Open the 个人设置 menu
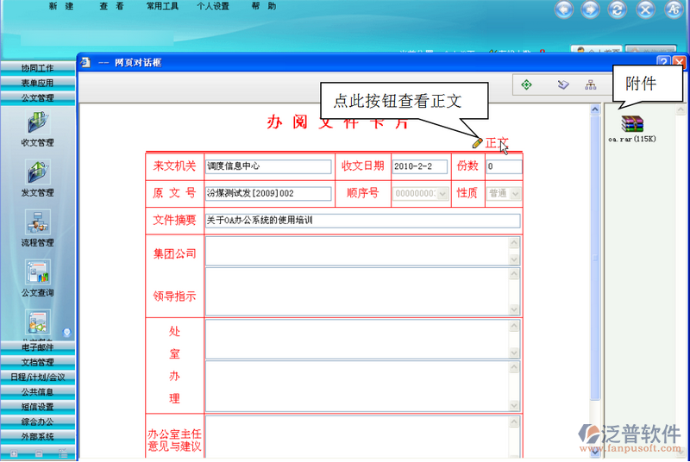This screenshot has height=462, width=690. coord(213,6)
